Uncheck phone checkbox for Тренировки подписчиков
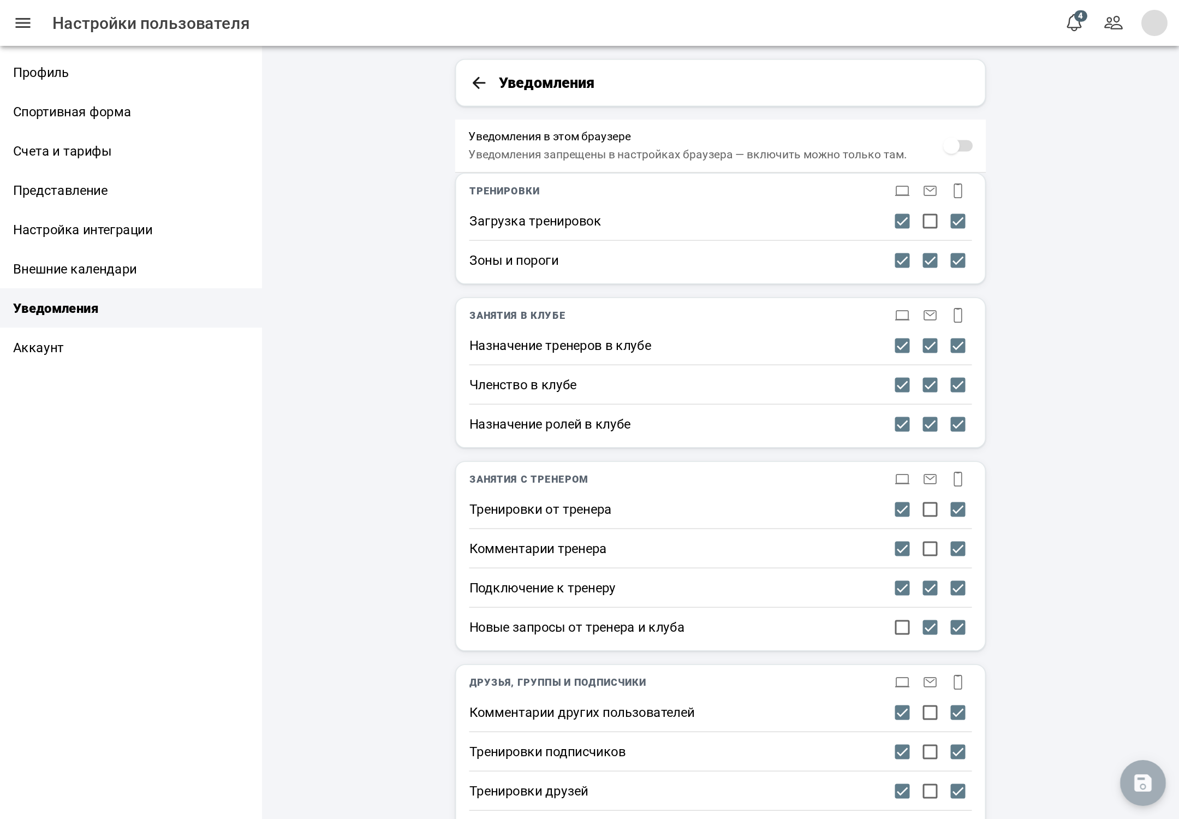 tap(958, 752)
